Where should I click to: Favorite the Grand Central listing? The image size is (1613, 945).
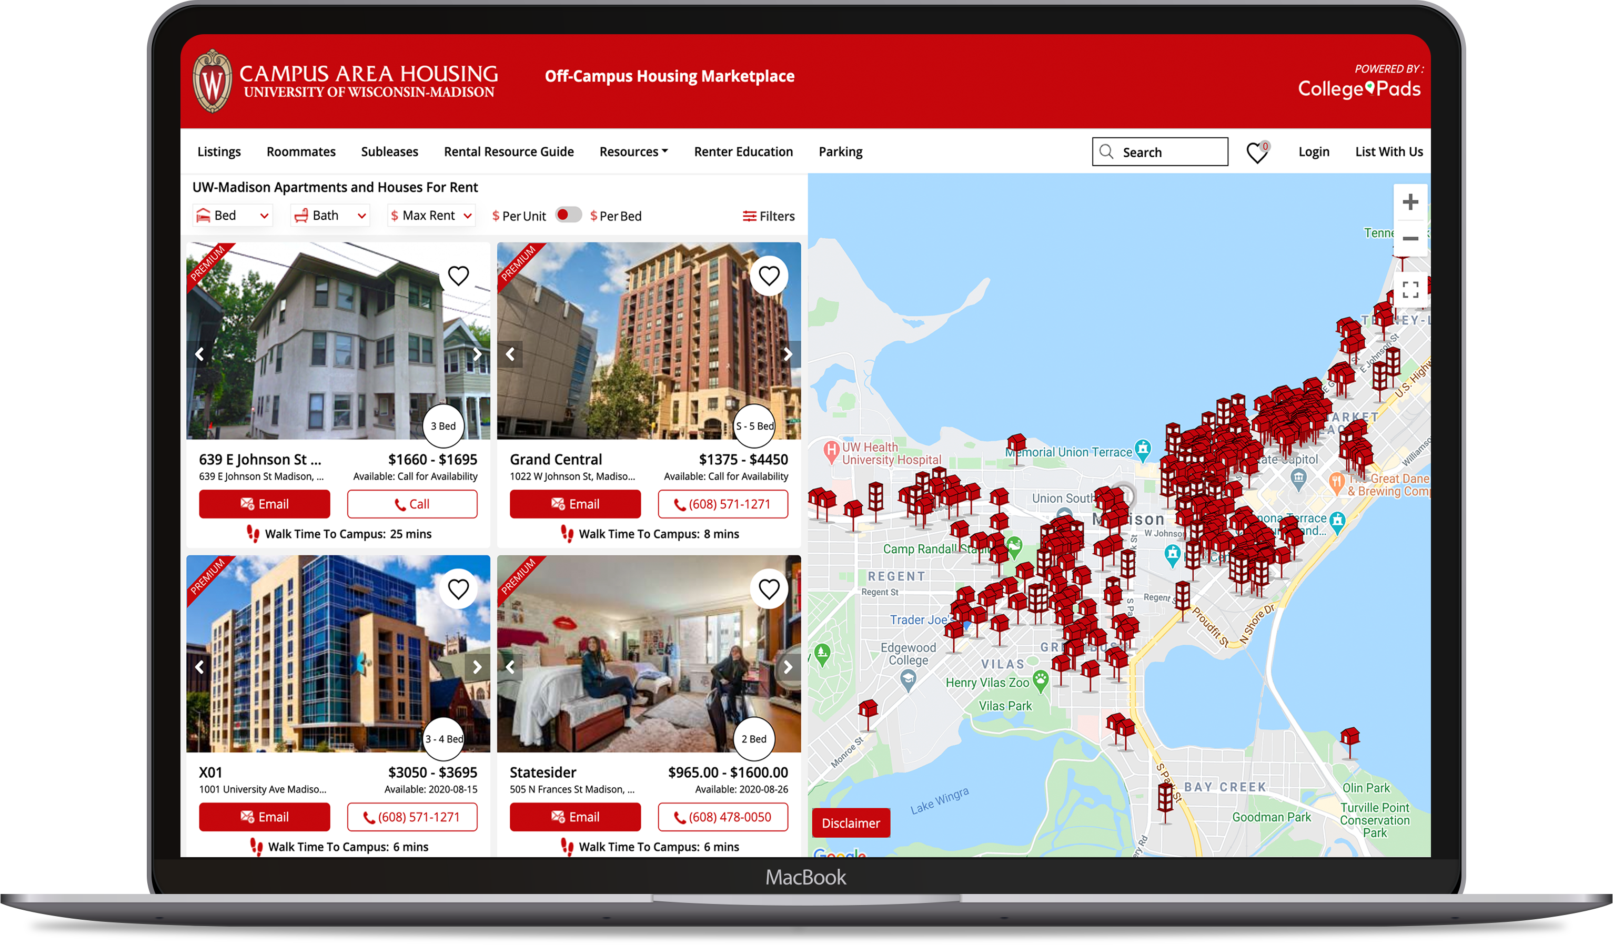(x=769, y=276)
